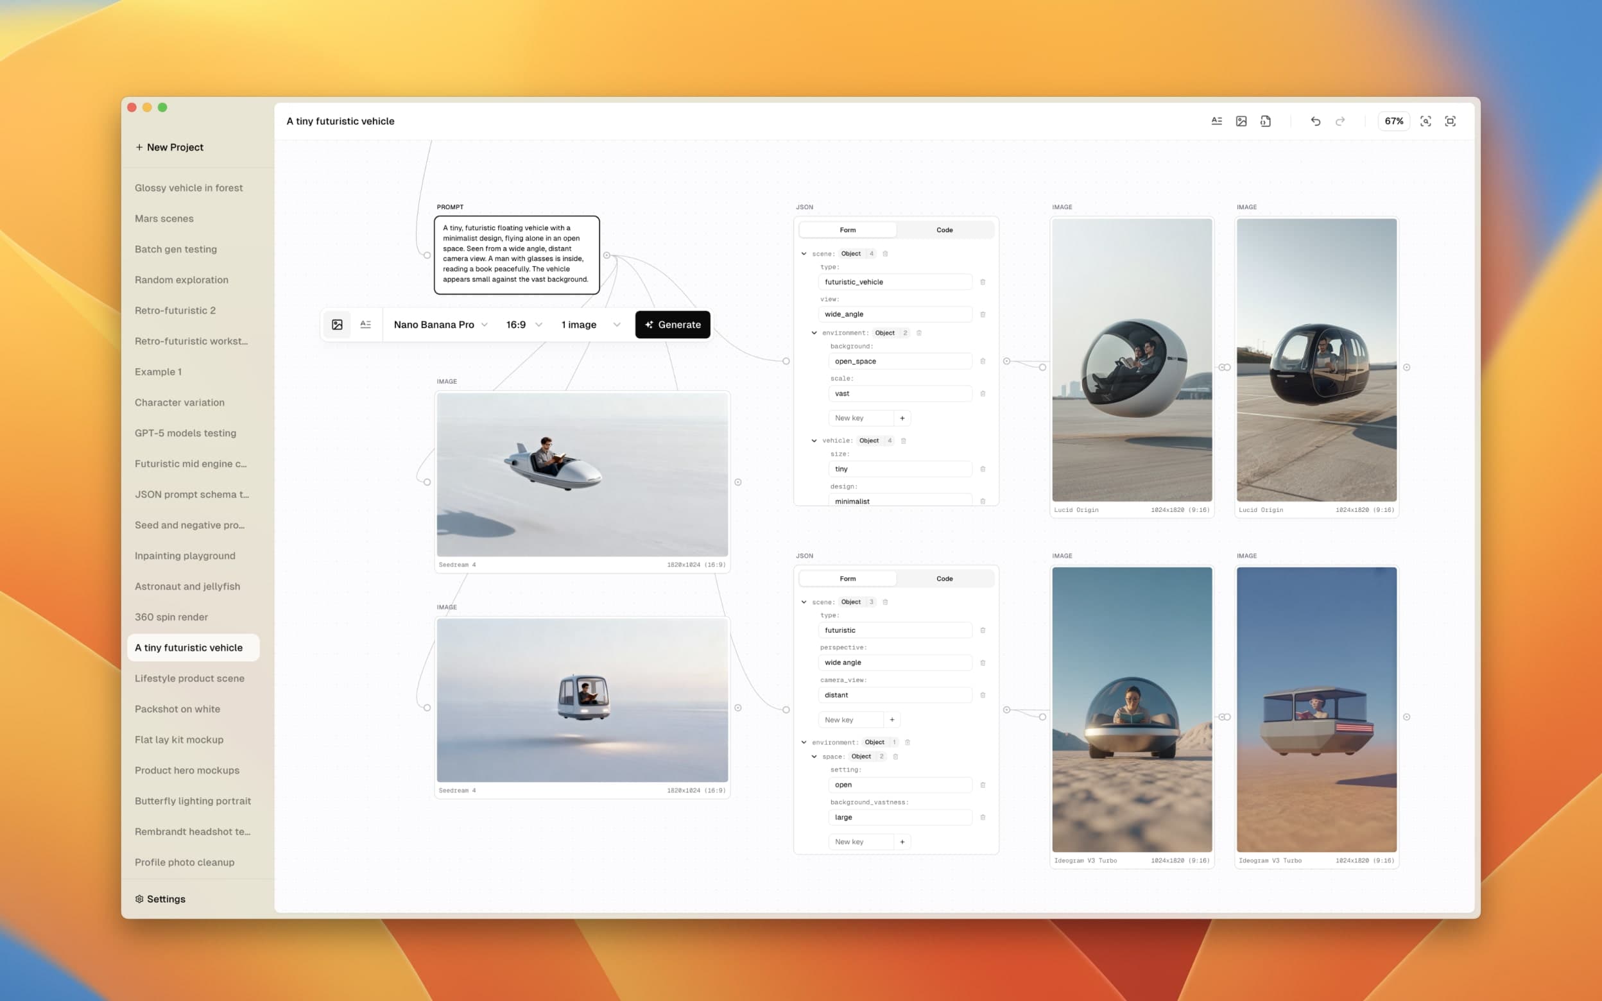1602x1001 pixels.
Task: Fit the canvas to screen
Action: (1451, 121)
